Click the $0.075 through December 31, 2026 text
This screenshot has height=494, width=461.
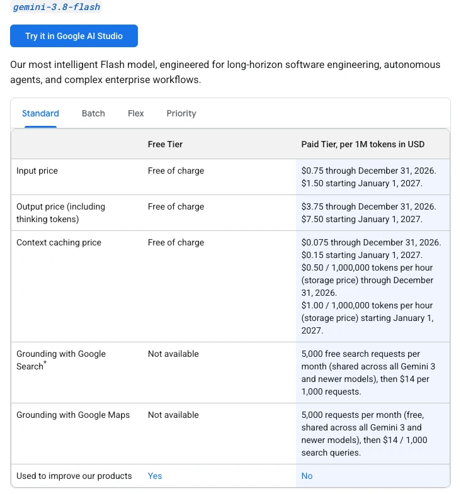pyautogui.click(x=371, y=242)
